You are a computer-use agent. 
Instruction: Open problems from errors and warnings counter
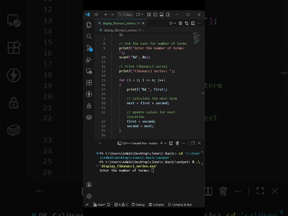pos(121,204)
